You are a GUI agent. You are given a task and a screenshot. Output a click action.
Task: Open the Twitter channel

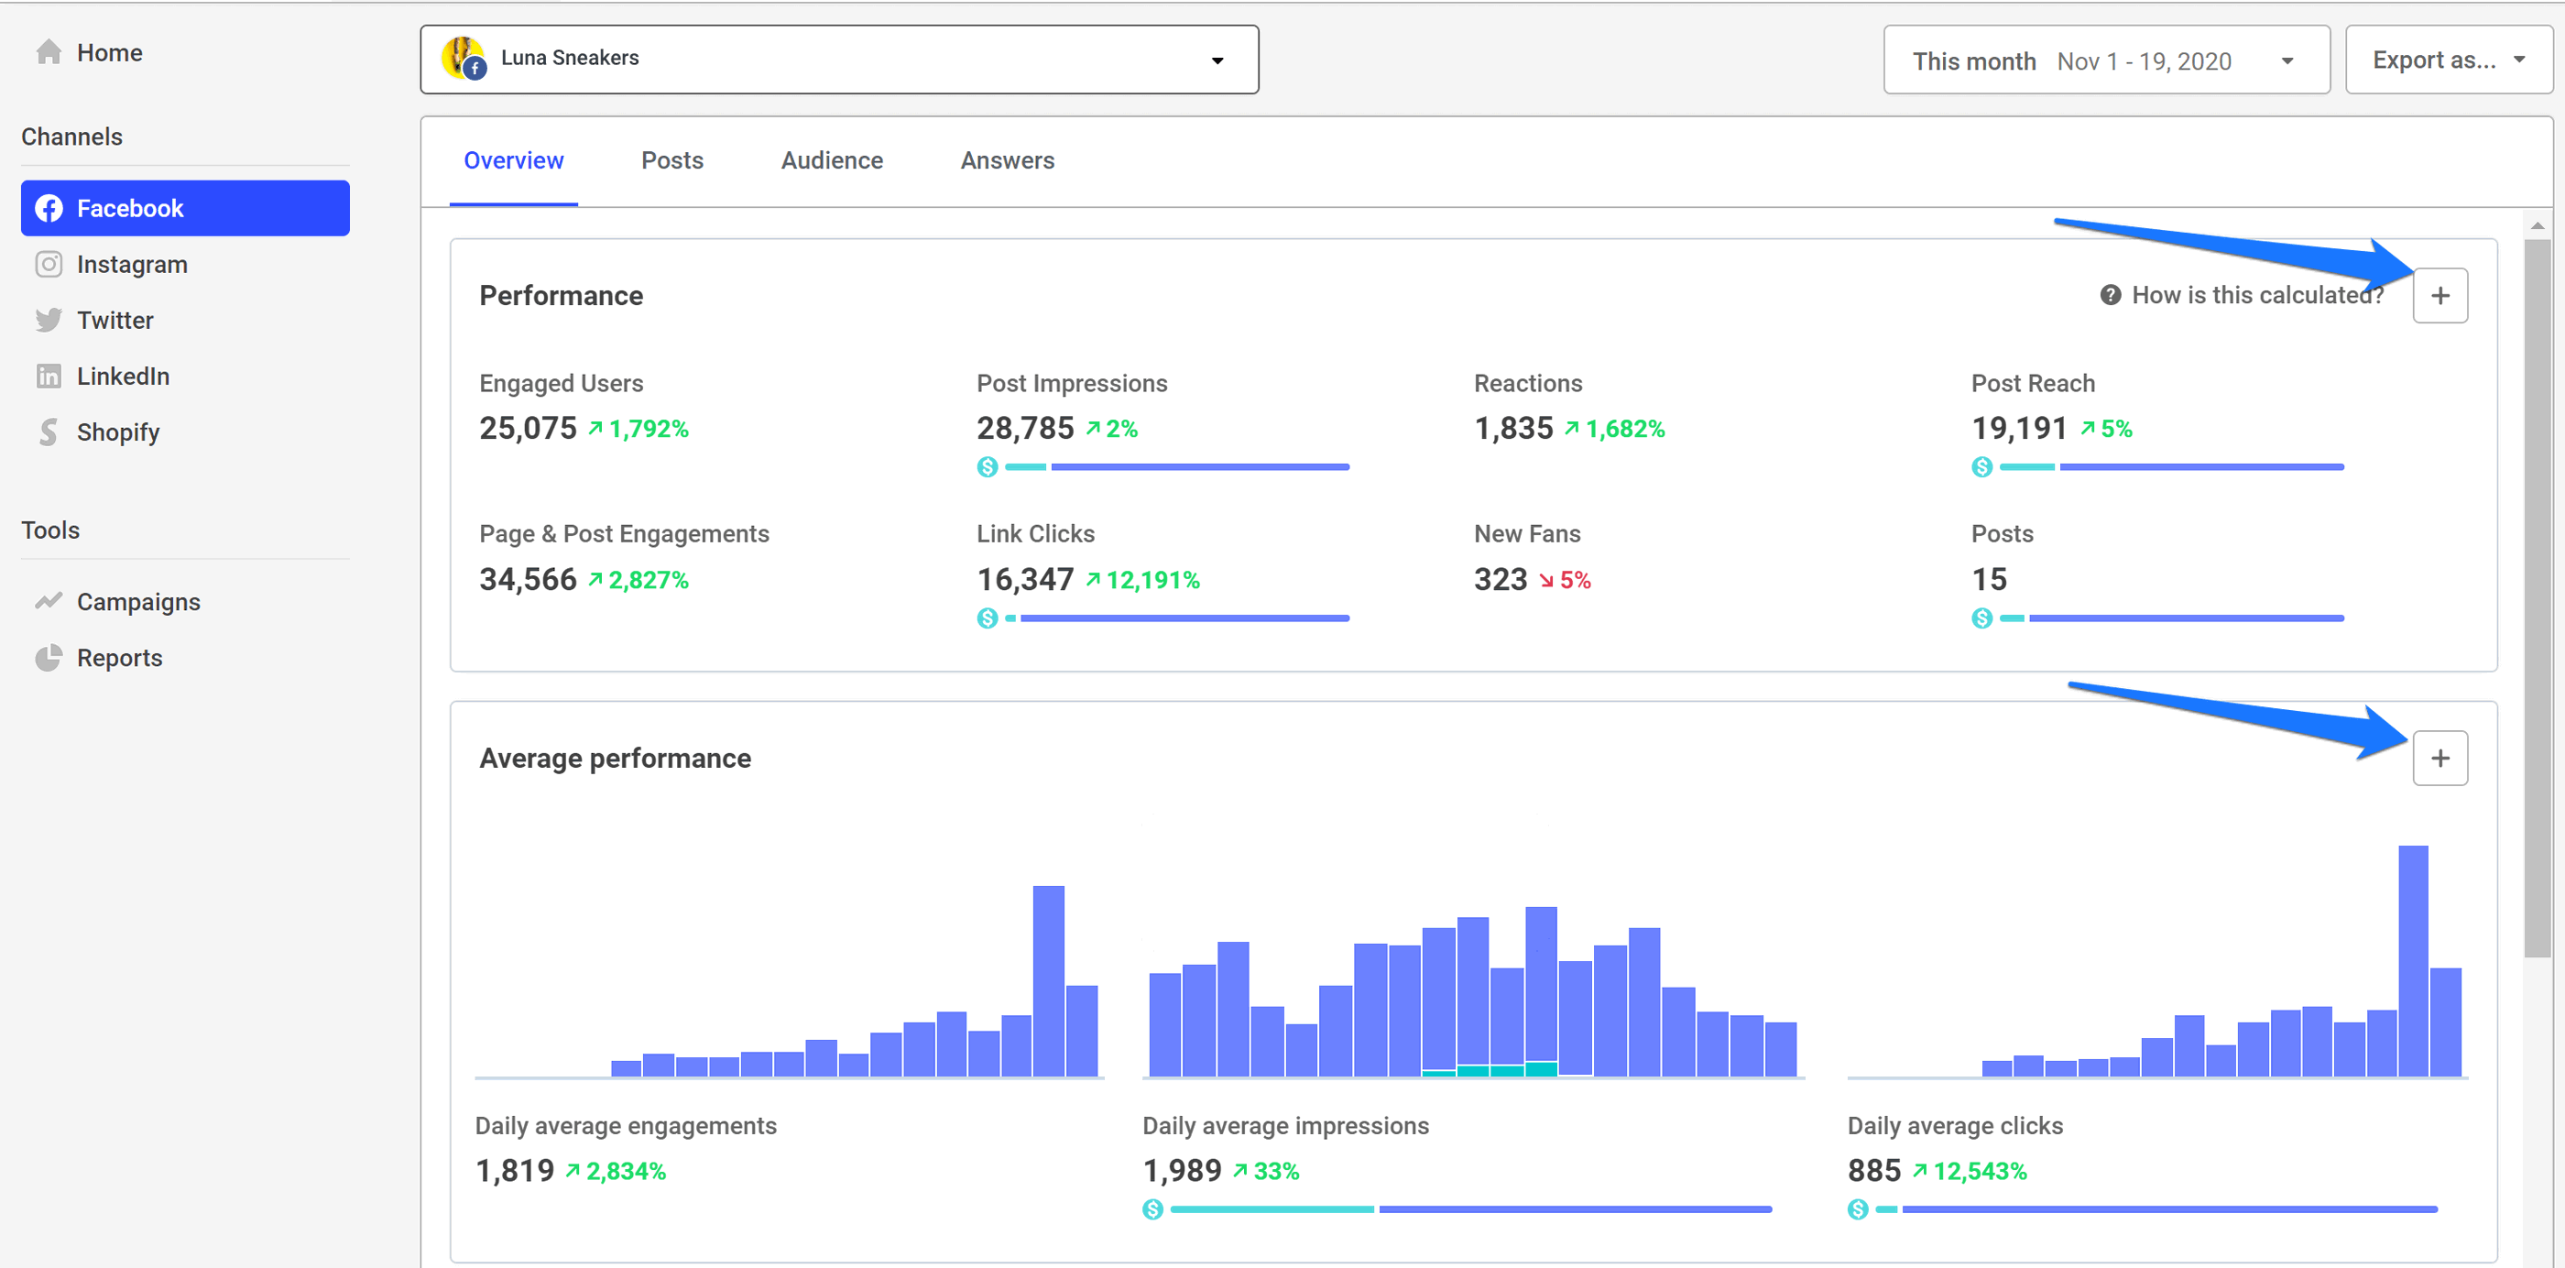(115, 320)
